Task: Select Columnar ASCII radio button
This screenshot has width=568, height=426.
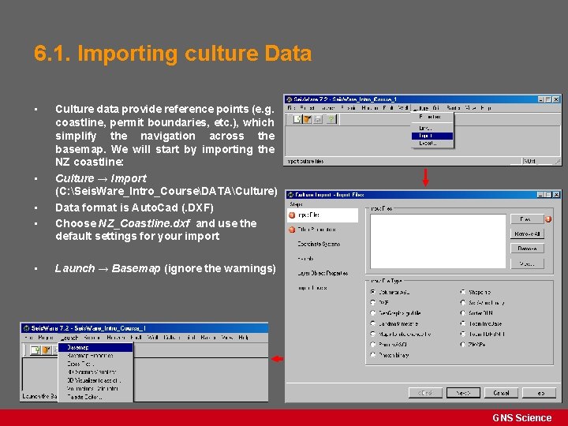Action: (372, 292)
